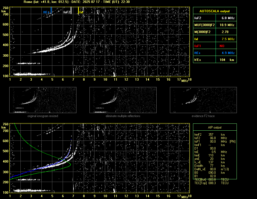Select the hmE '110' value

click(x=211, y=155)
